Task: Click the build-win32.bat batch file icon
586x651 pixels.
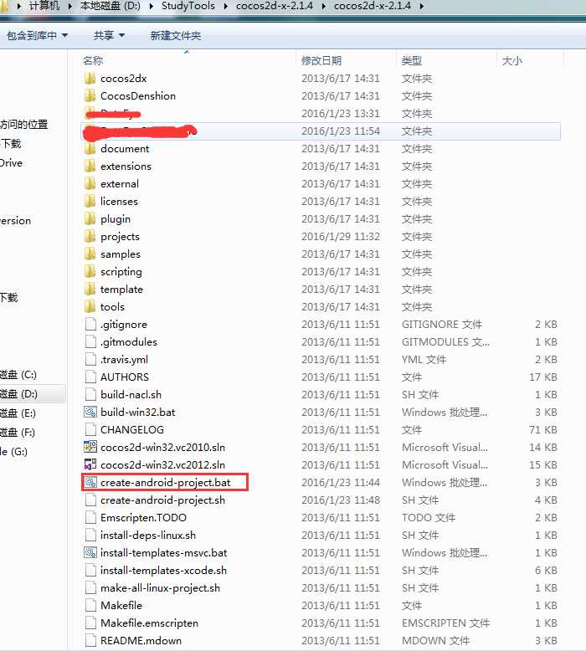Action: click(90, 412)
